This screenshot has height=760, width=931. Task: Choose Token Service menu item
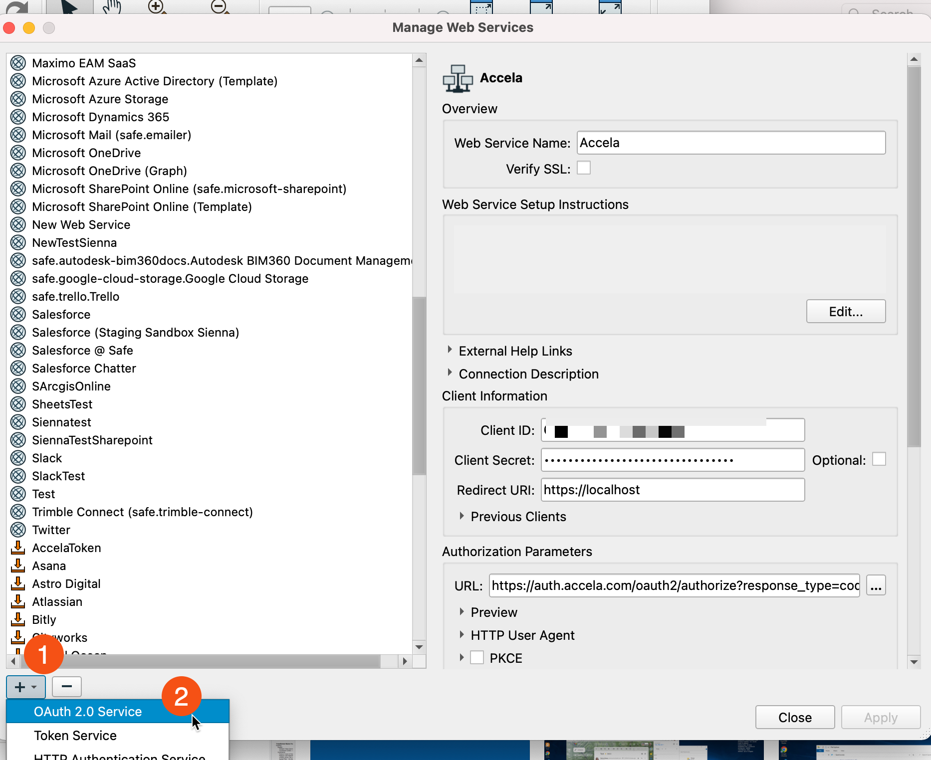coord(118,736)
